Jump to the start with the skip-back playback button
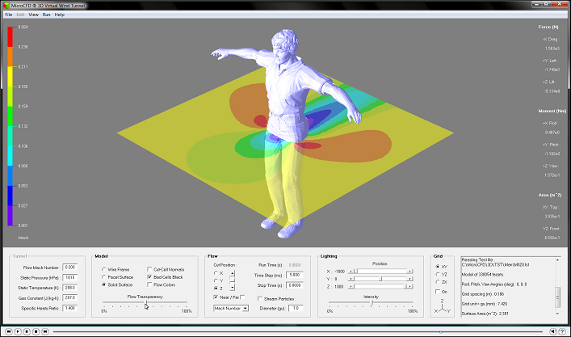Screen dimensions: 571x337 point(9,331)
